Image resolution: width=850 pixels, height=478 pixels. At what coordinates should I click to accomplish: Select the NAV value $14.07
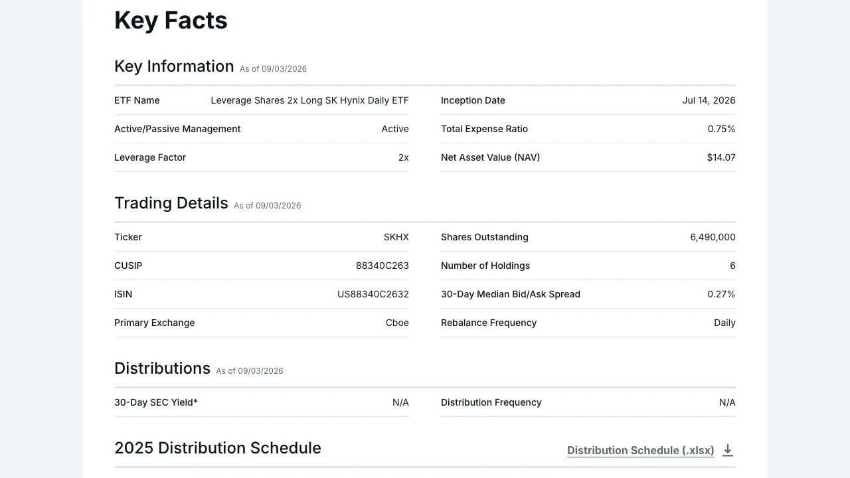point(721,157)
